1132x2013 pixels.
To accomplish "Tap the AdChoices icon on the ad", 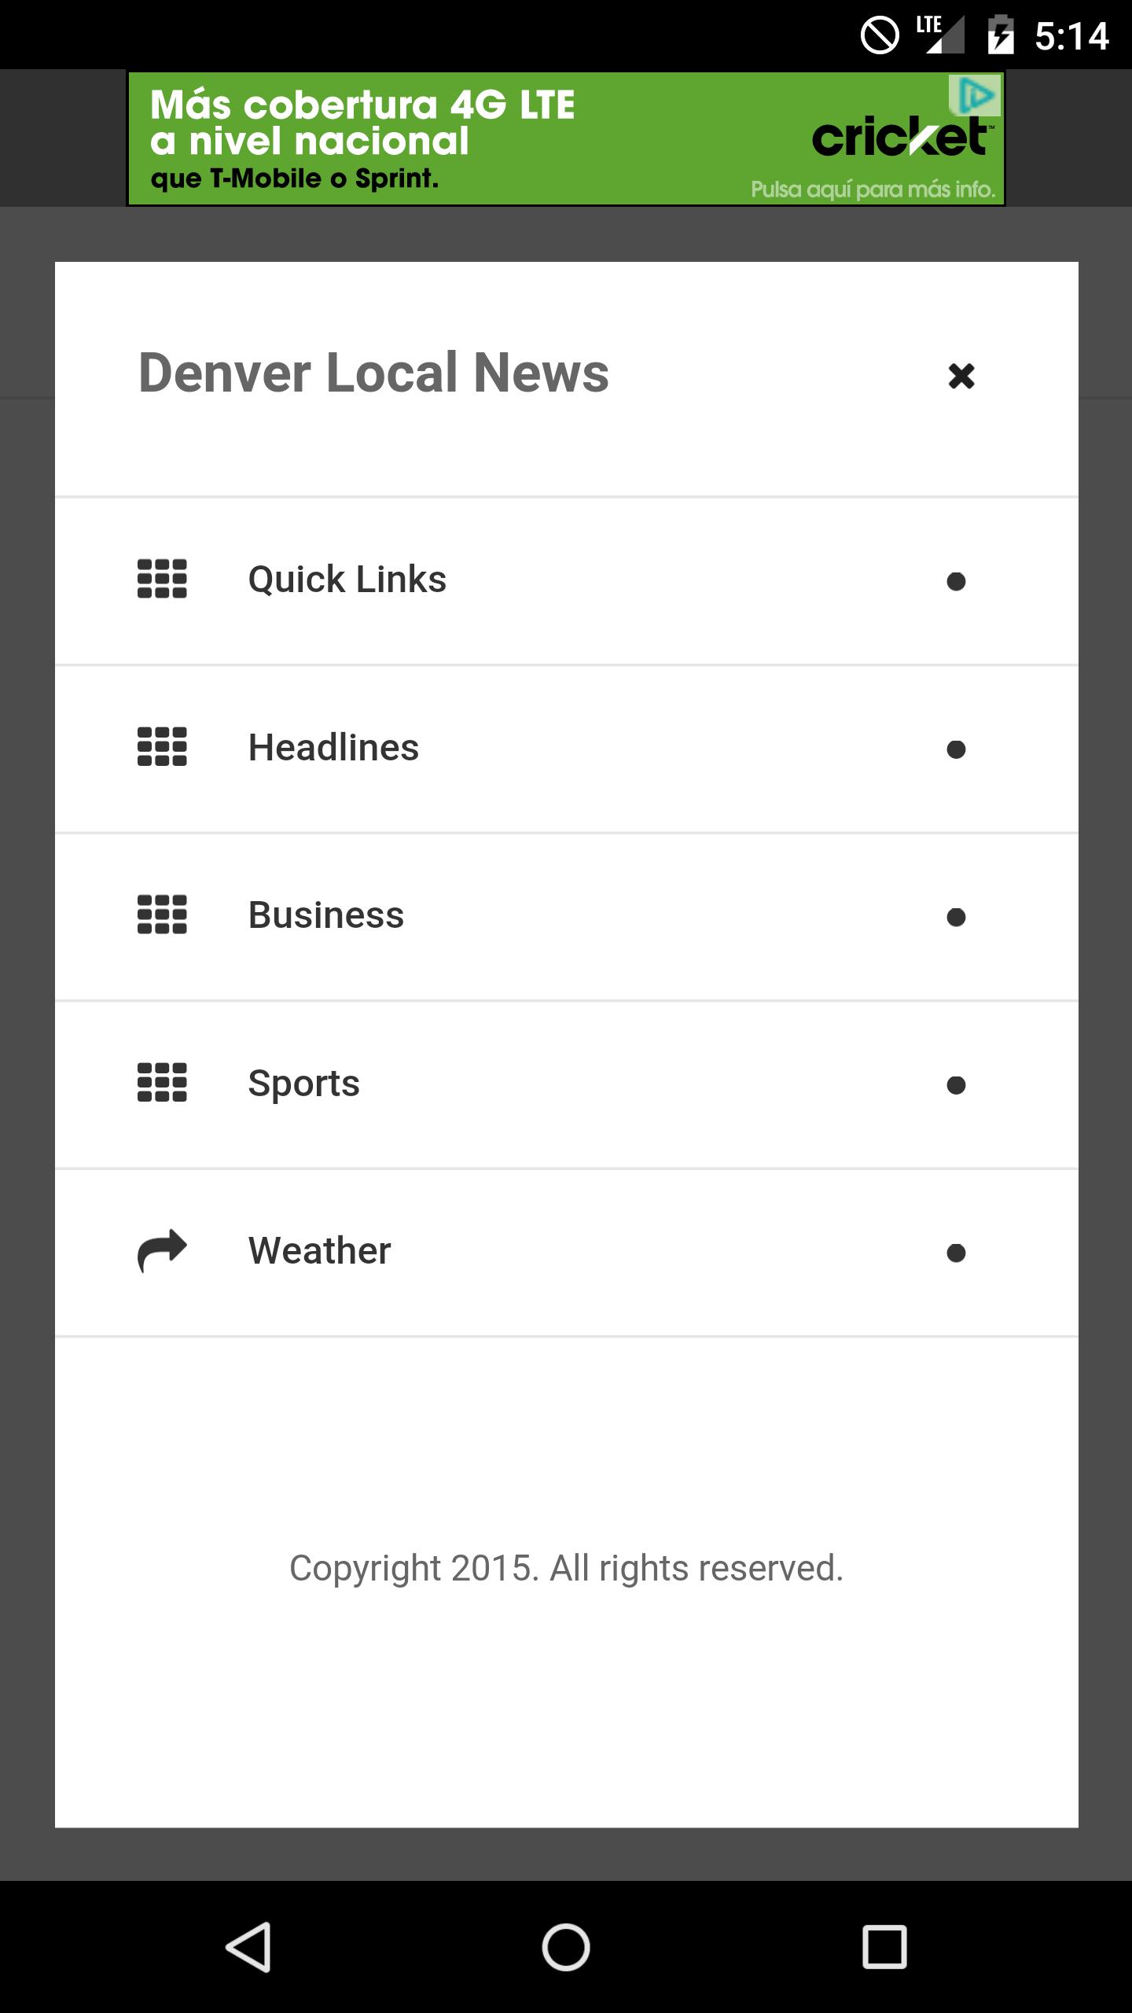I will (975, 95).
